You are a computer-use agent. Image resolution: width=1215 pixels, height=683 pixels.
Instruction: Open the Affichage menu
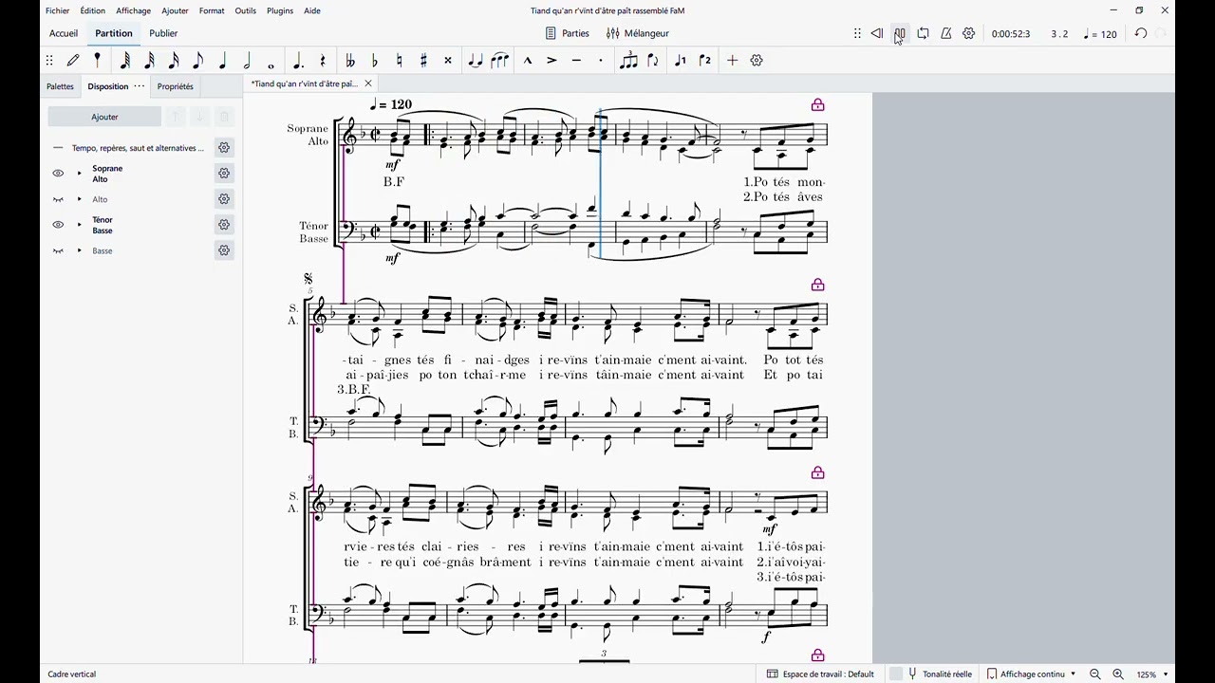click(133, 10)
